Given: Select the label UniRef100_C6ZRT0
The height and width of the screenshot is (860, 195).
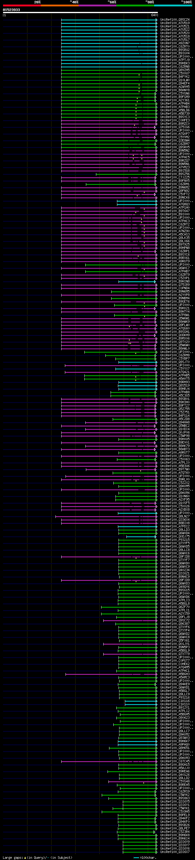Looking at the screenshot, I should [x=175, y=46].
